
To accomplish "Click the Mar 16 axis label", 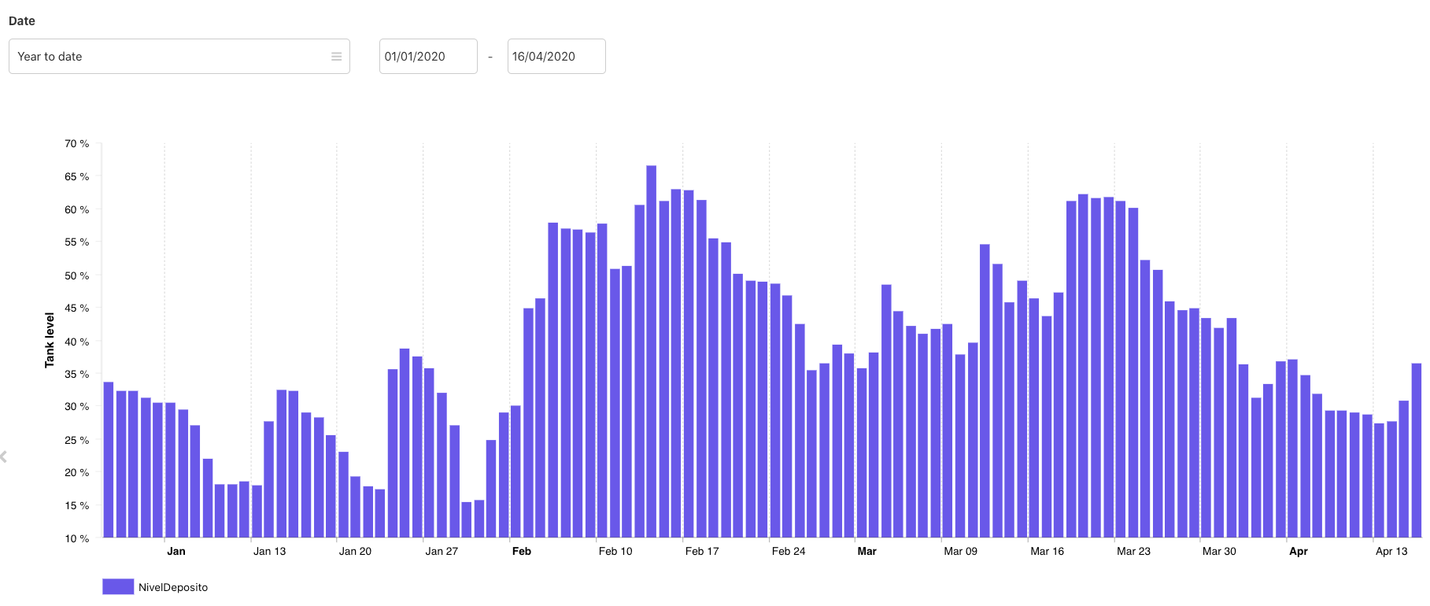I will 1047,552.
